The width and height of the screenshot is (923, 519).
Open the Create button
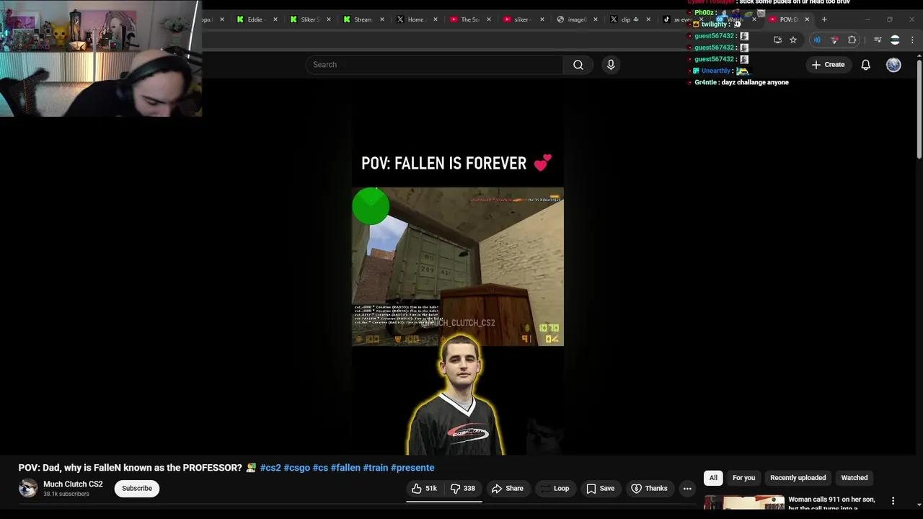[x=828, y=65]
